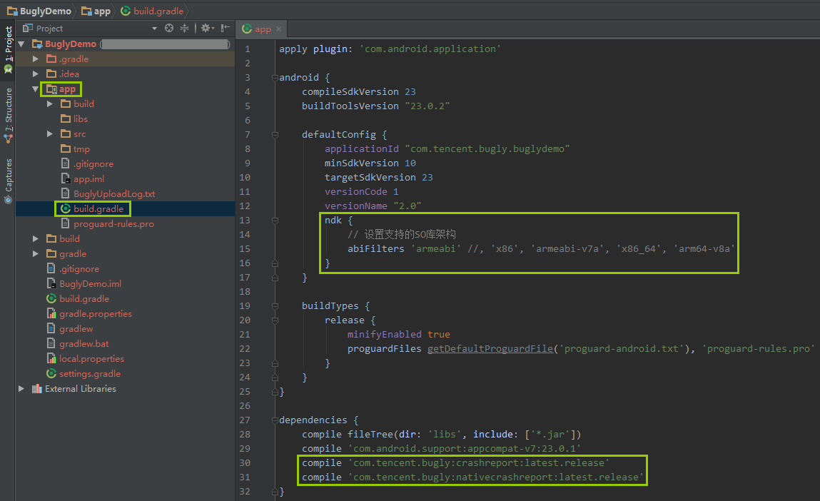Hide the Project tool window

(x=226, y=29)
